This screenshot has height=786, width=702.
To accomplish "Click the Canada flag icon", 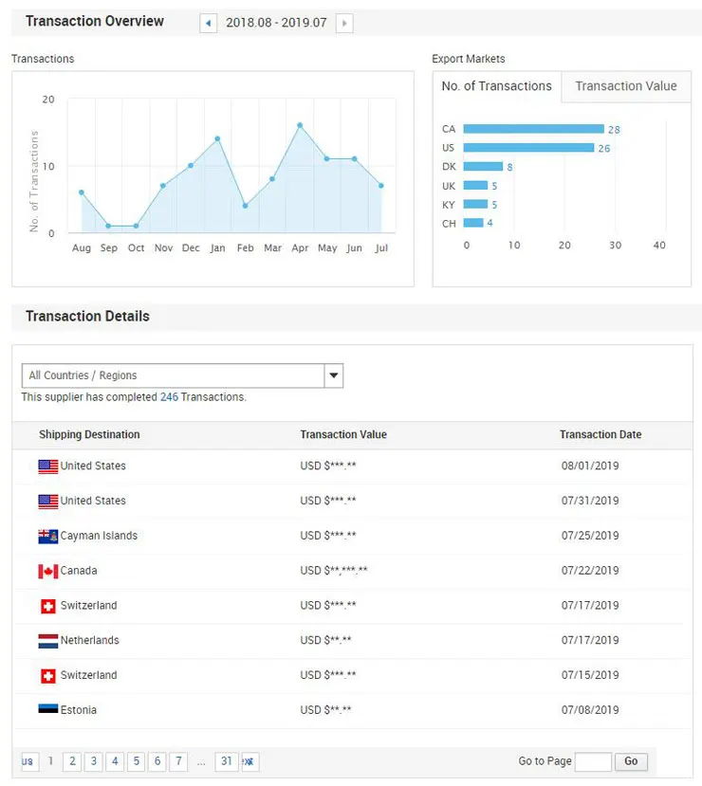I will 48,572.
